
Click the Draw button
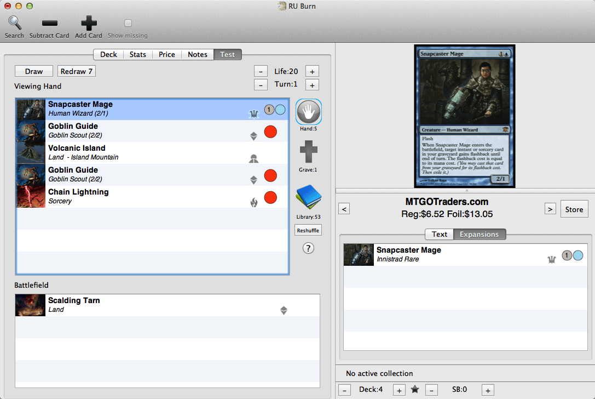click(x=34, y=71)
